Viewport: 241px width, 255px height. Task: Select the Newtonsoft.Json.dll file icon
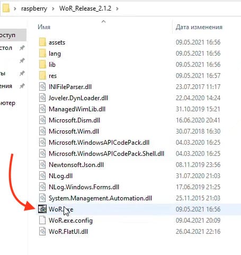[x=42, y=165]
